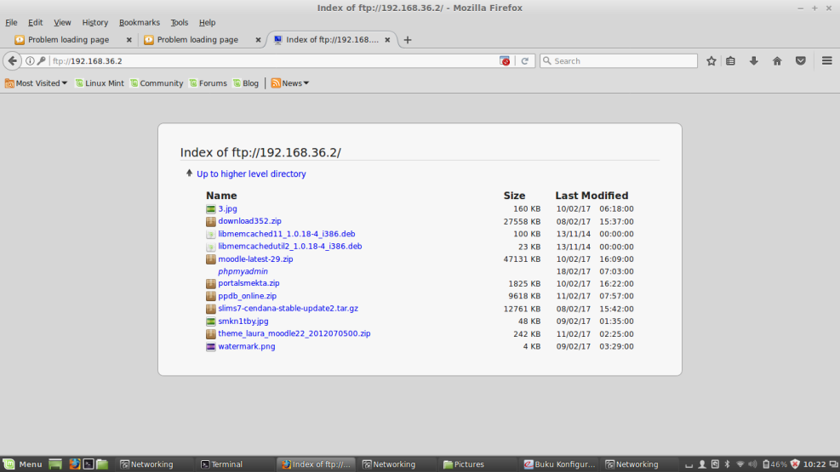Switch to Terminal in taskbar
Image resolution: width=840 pixels, height=472 pixels.
235,464
